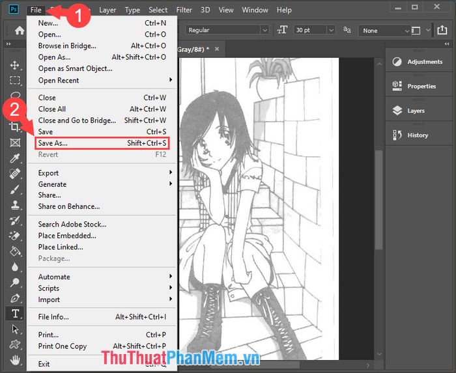Viewport: 456px width, 373px height.
Task: Choose Open as Smart Object
Action: (102, 68)
